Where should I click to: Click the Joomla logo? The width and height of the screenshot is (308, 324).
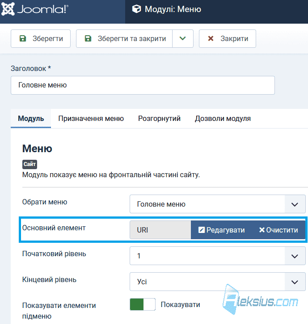[35, 9]
